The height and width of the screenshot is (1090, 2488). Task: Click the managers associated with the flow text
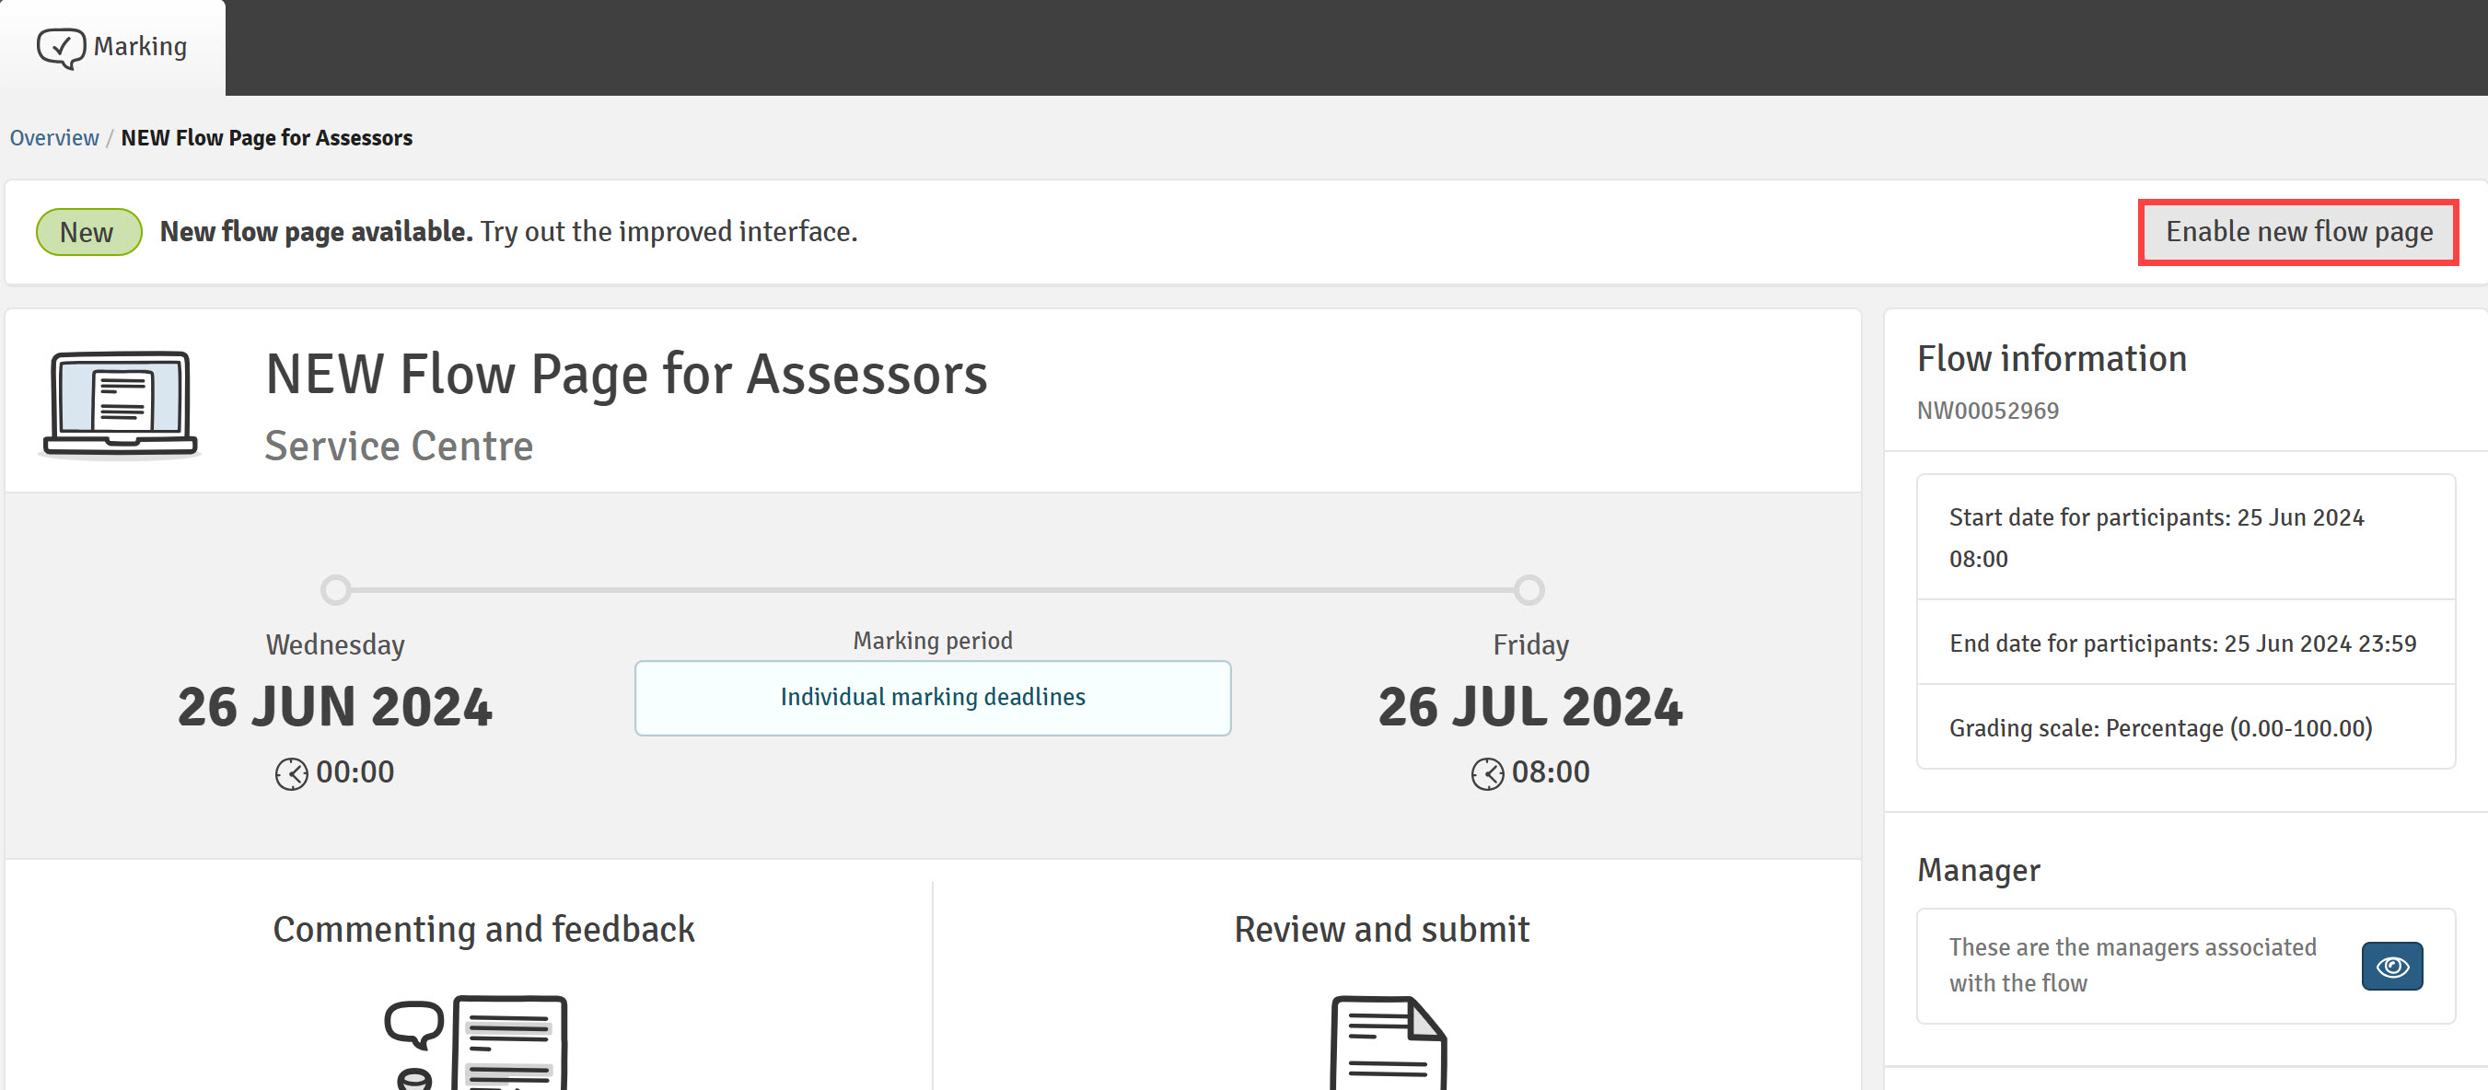2132,966
